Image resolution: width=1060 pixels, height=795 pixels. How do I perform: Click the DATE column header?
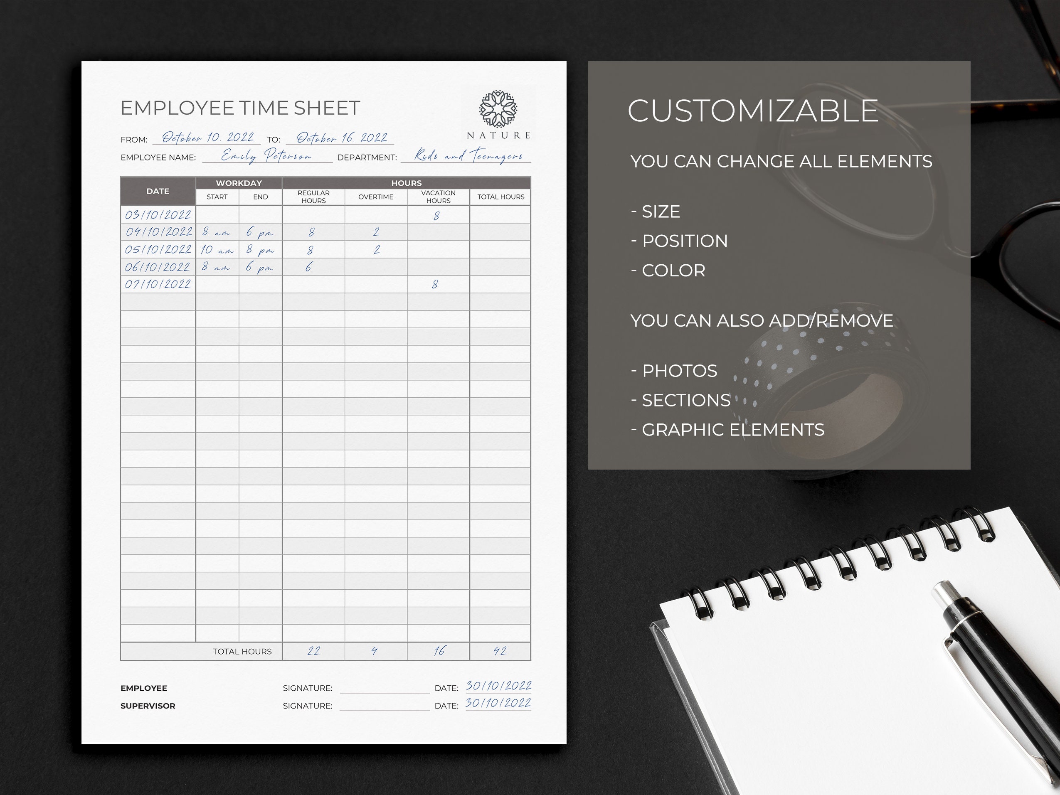click(x=158, y=191)
